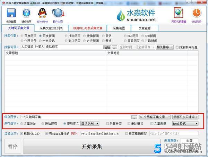Image resolution: width=208 pixels, height=157 pixels.
Task: Open the 网页代码查看 icon
Action: coord(179,13)
